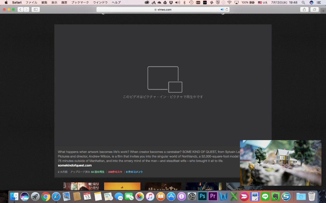Mute the tab audio speaker icon
The width and height of the screenshot is (326, 203).
click(x=222, y=9)
